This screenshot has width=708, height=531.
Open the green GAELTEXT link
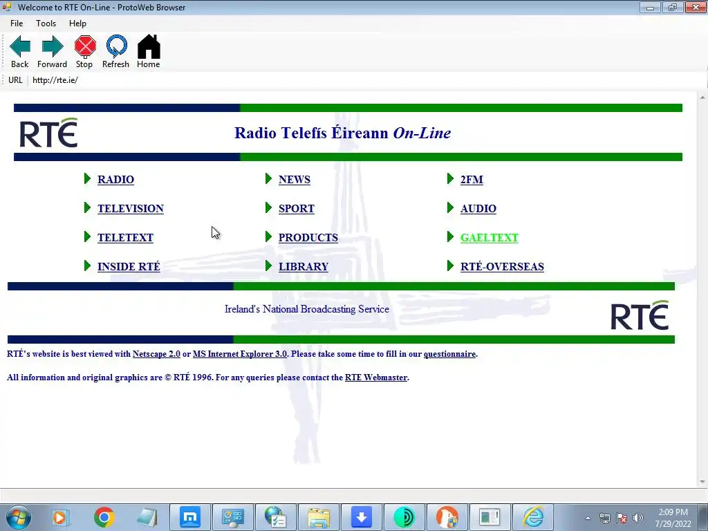pyautogui.click(x=489, y=238)
